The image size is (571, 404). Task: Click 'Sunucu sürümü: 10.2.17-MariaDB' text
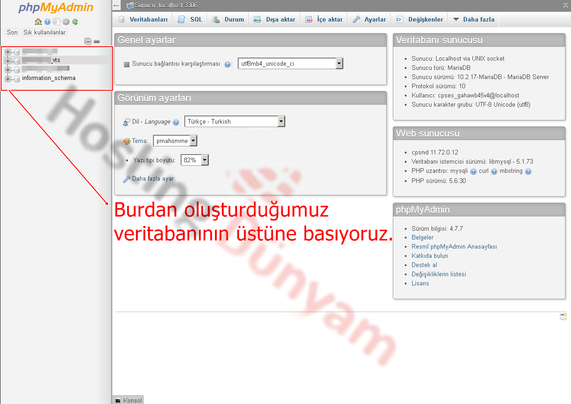tap(480, 77)
